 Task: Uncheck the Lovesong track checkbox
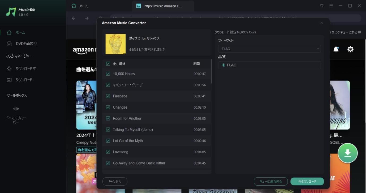tap(108, 152)
